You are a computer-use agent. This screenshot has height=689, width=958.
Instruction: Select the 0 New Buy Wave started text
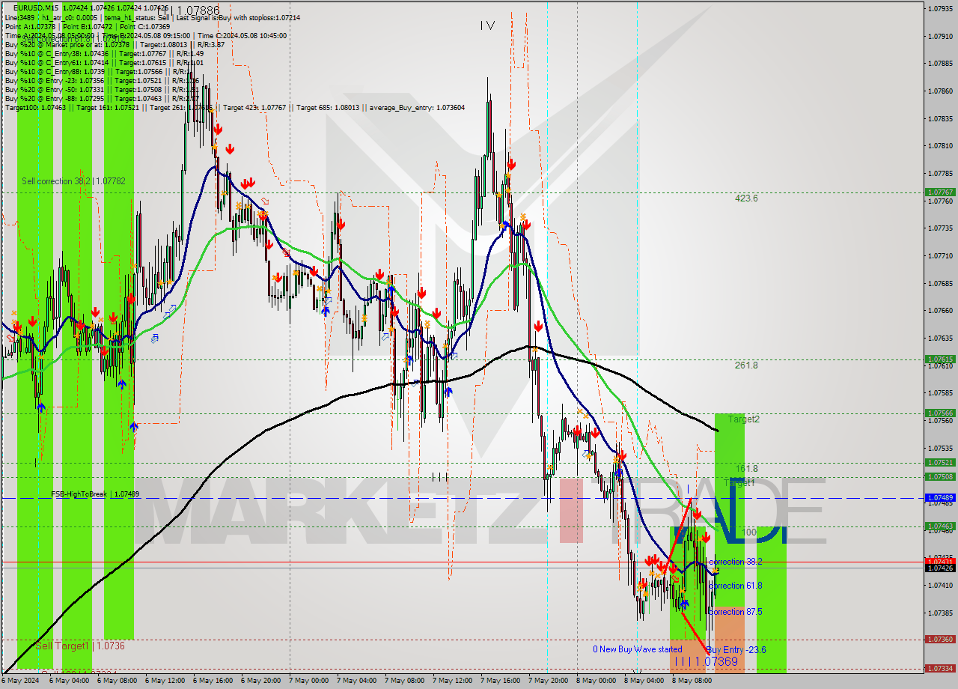pyautogui.click(x=638, y=649)
